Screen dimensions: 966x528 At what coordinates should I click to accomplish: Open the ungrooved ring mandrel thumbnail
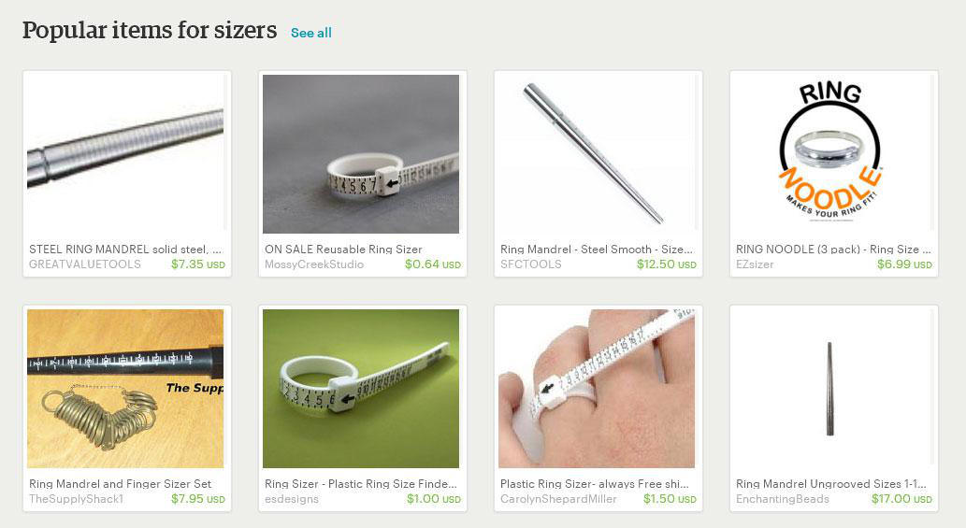(x=831, y=389)
